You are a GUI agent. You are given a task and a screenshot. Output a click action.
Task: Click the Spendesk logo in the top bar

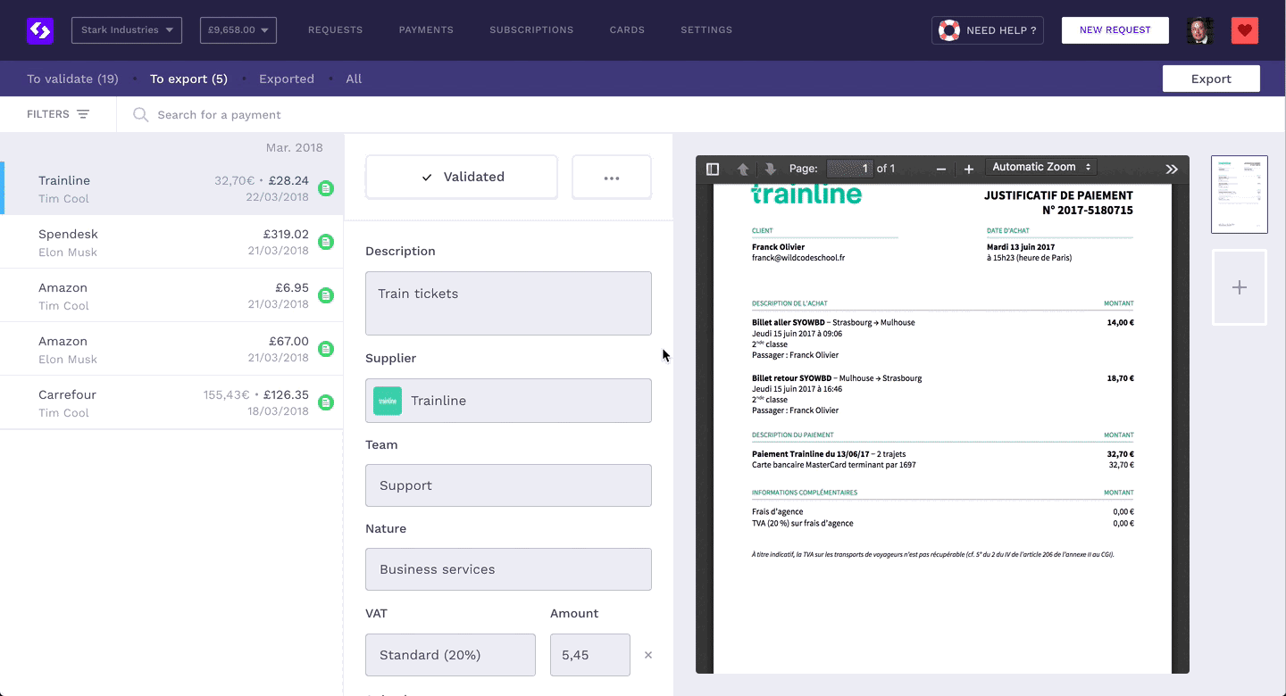[39, 29]
